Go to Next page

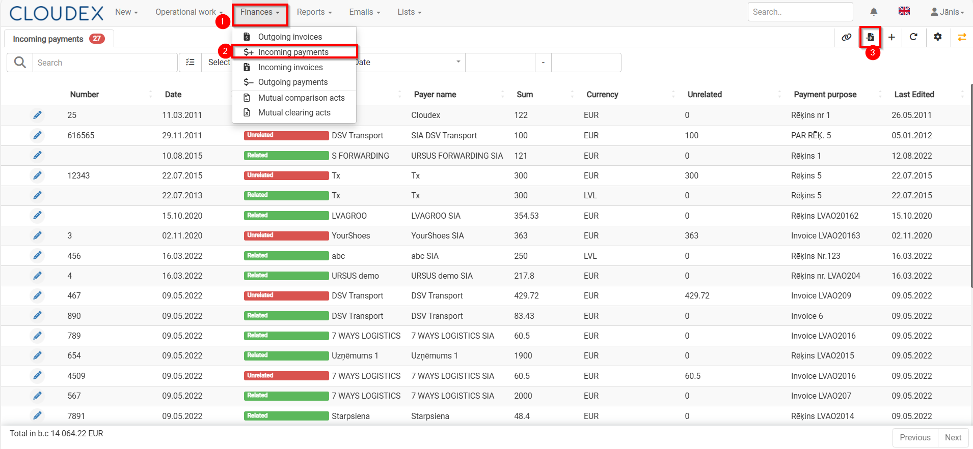(953, 437)
